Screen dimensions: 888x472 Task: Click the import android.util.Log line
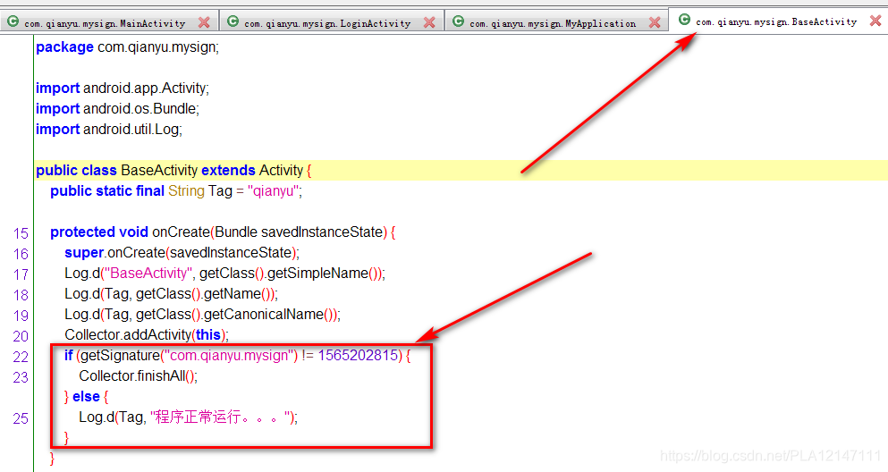(x=109, y=130)
